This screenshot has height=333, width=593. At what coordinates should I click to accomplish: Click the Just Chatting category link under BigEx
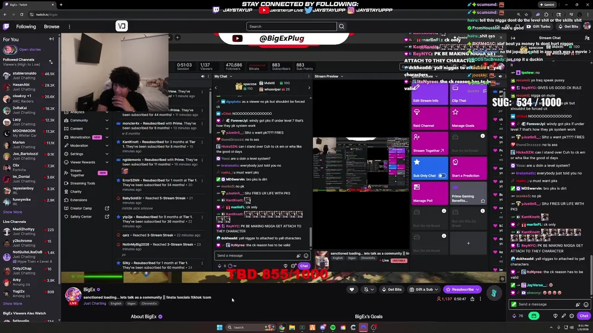95,303
